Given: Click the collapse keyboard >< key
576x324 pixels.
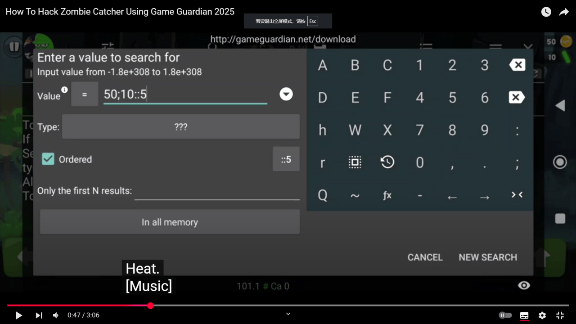Looking at the screenshot, I should pyautogui.click(x=517, y=194).
